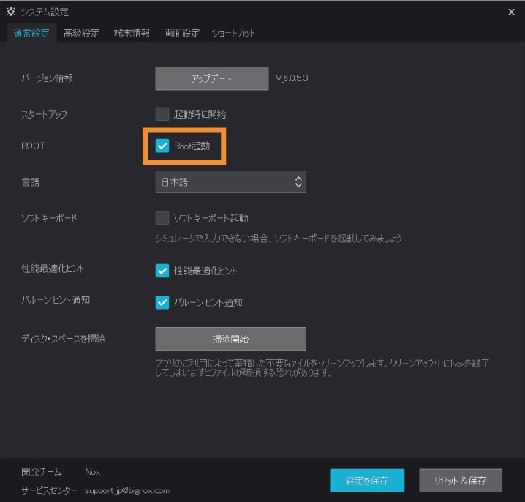The height and width of the screenshot is (502, 525).
Task: Toggle the 性能最適化ヒント checkbox
Action: (162, 271)
